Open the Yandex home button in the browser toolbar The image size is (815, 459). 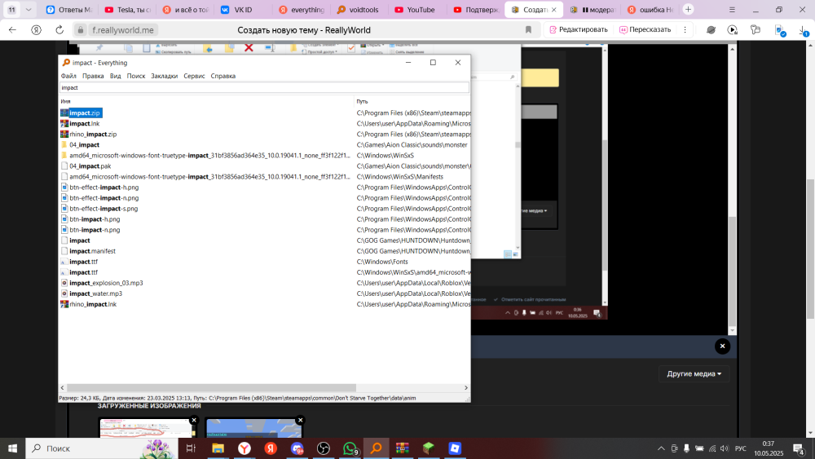point(36,30)
